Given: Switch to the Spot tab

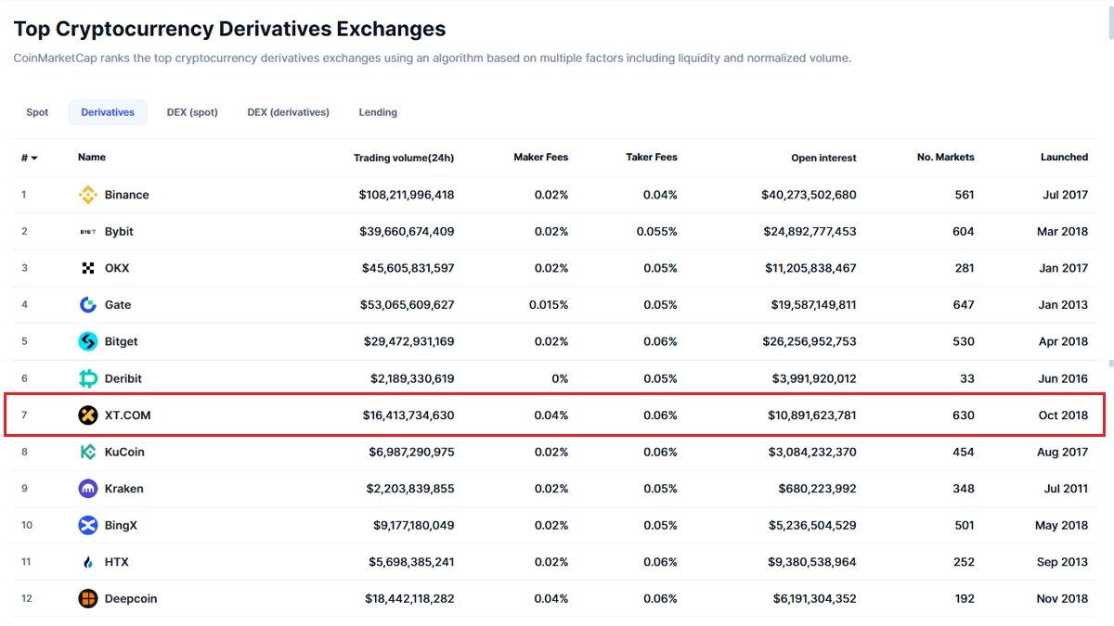Looking at the screenshot, I should pos(37,112).
